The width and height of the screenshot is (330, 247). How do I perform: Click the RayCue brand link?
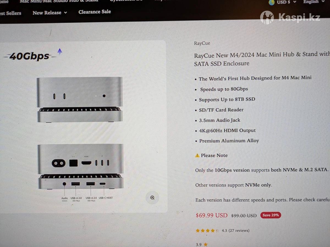coord(202,43)
